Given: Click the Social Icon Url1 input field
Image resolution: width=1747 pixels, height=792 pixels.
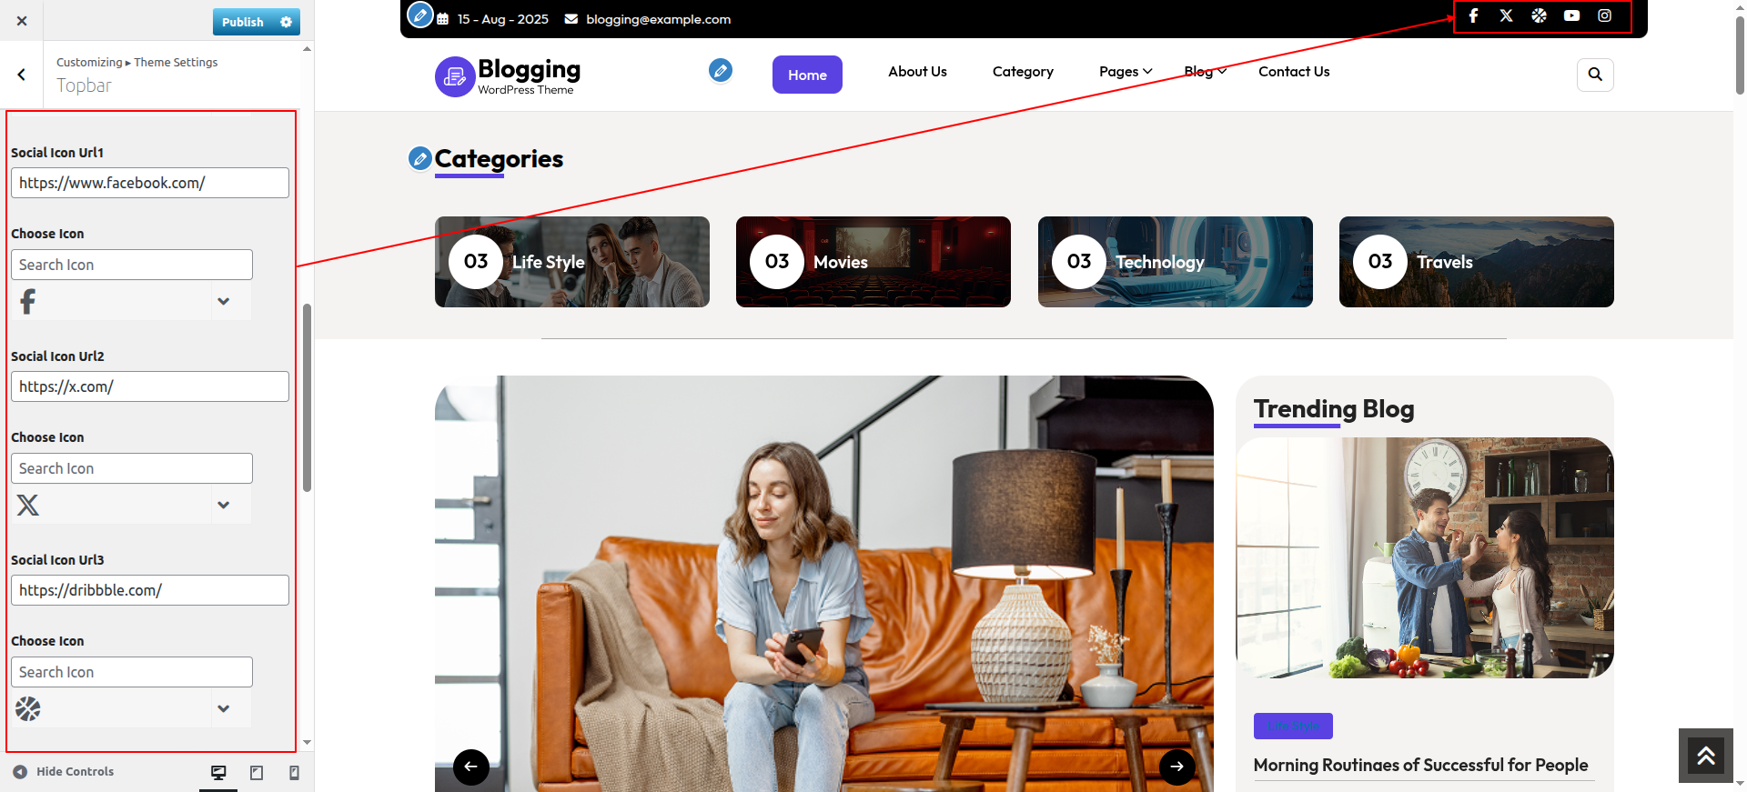Looking at the screenshot, I should [x=150, y=183].
